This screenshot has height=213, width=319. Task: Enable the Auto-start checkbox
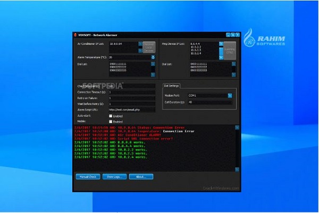pyautogui.click(x=111, y=116)
